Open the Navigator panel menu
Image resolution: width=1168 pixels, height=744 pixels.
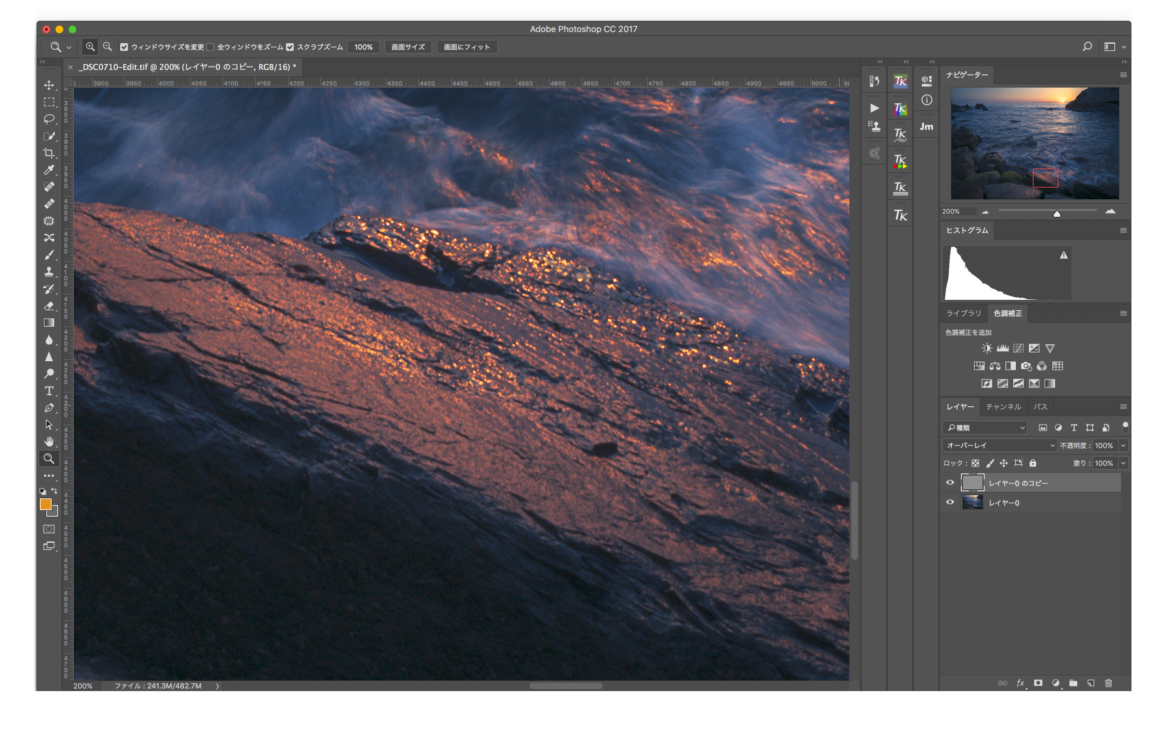pyautogui.click(x=1124, y=74)
